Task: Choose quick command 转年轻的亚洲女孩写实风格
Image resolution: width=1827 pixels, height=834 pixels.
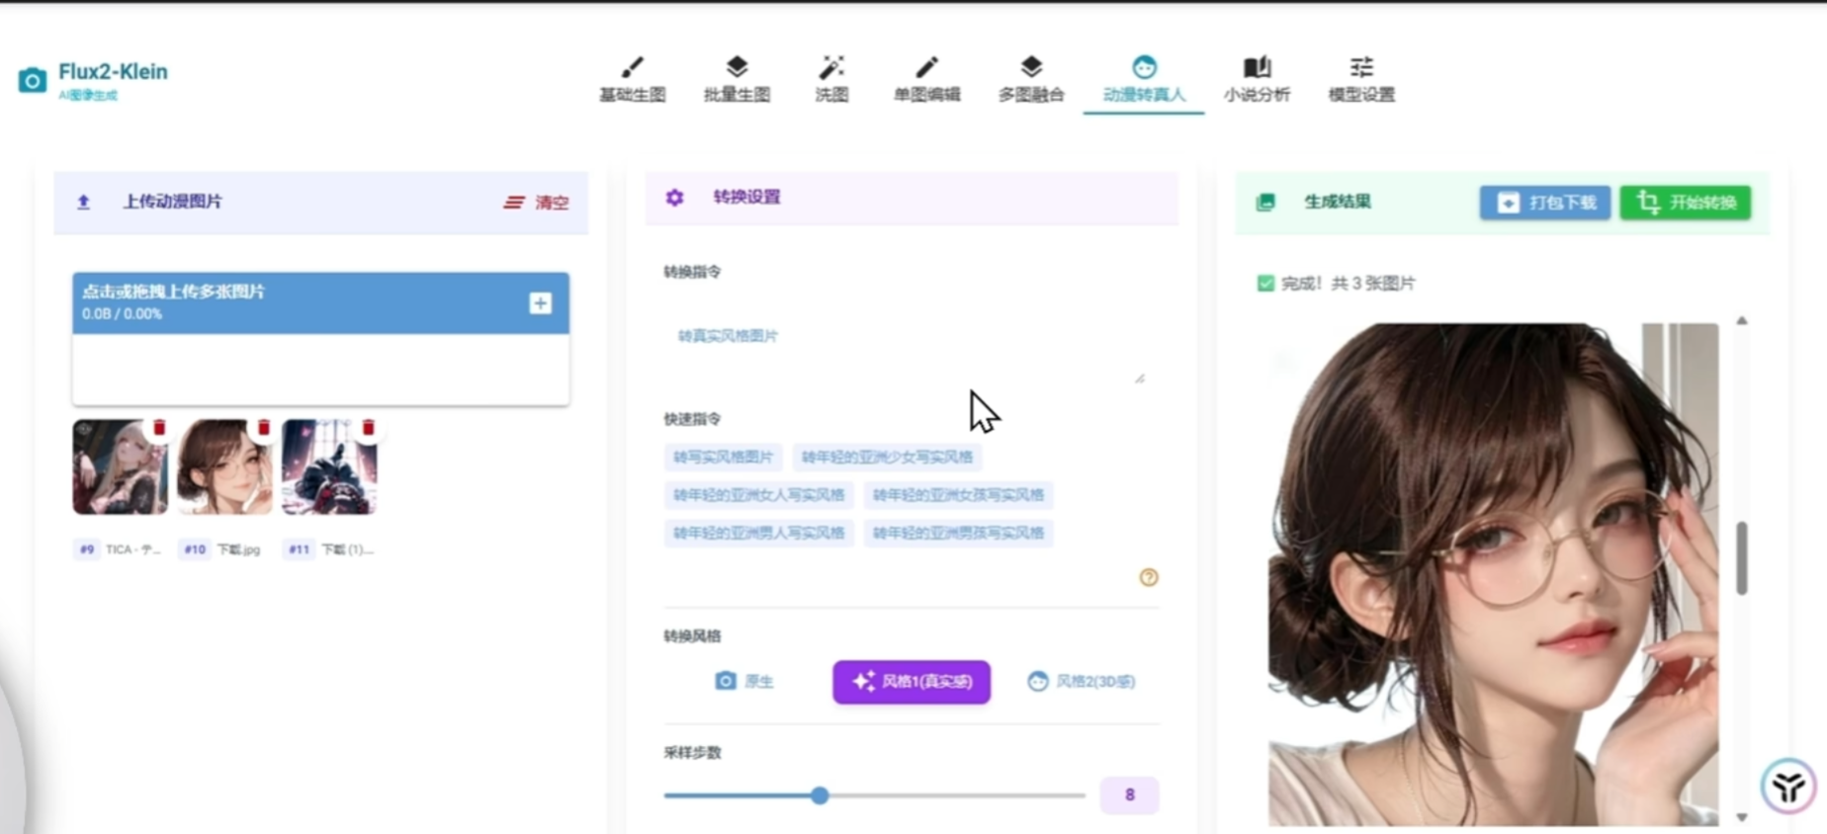Action: click(958, 494)
